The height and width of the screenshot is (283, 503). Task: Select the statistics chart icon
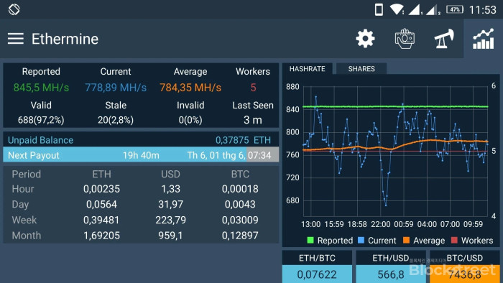point(483,39)
